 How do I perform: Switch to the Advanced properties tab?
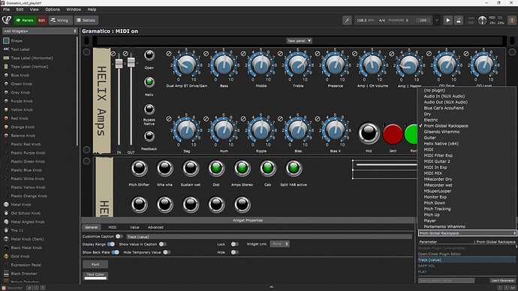click(155, 227)
